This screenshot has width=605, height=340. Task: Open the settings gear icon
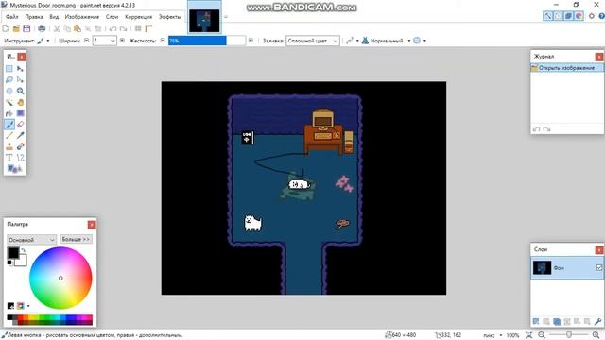click(x=592, y=16)
